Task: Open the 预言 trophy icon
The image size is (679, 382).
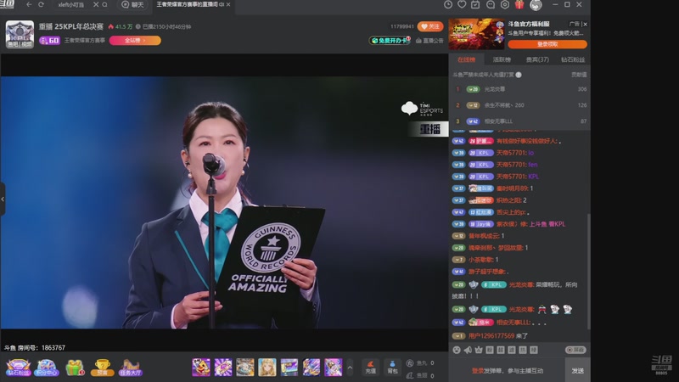Action: pos(102,368)
